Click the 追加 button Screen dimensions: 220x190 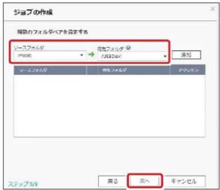coord(186,55)
